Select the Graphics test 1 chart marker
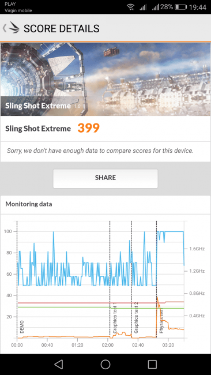Viewport: 211px width, 375px height. [x=115, y=318]
